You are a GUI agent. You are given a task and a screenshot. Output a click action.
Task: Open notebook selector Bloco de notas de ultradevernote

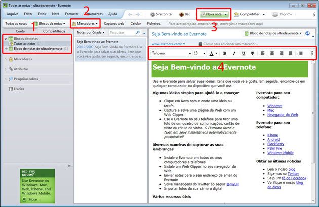tap(273, 33)
